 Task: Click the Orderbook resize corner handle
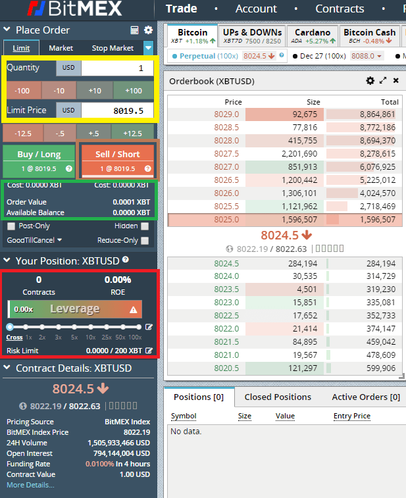coord(401,376)
